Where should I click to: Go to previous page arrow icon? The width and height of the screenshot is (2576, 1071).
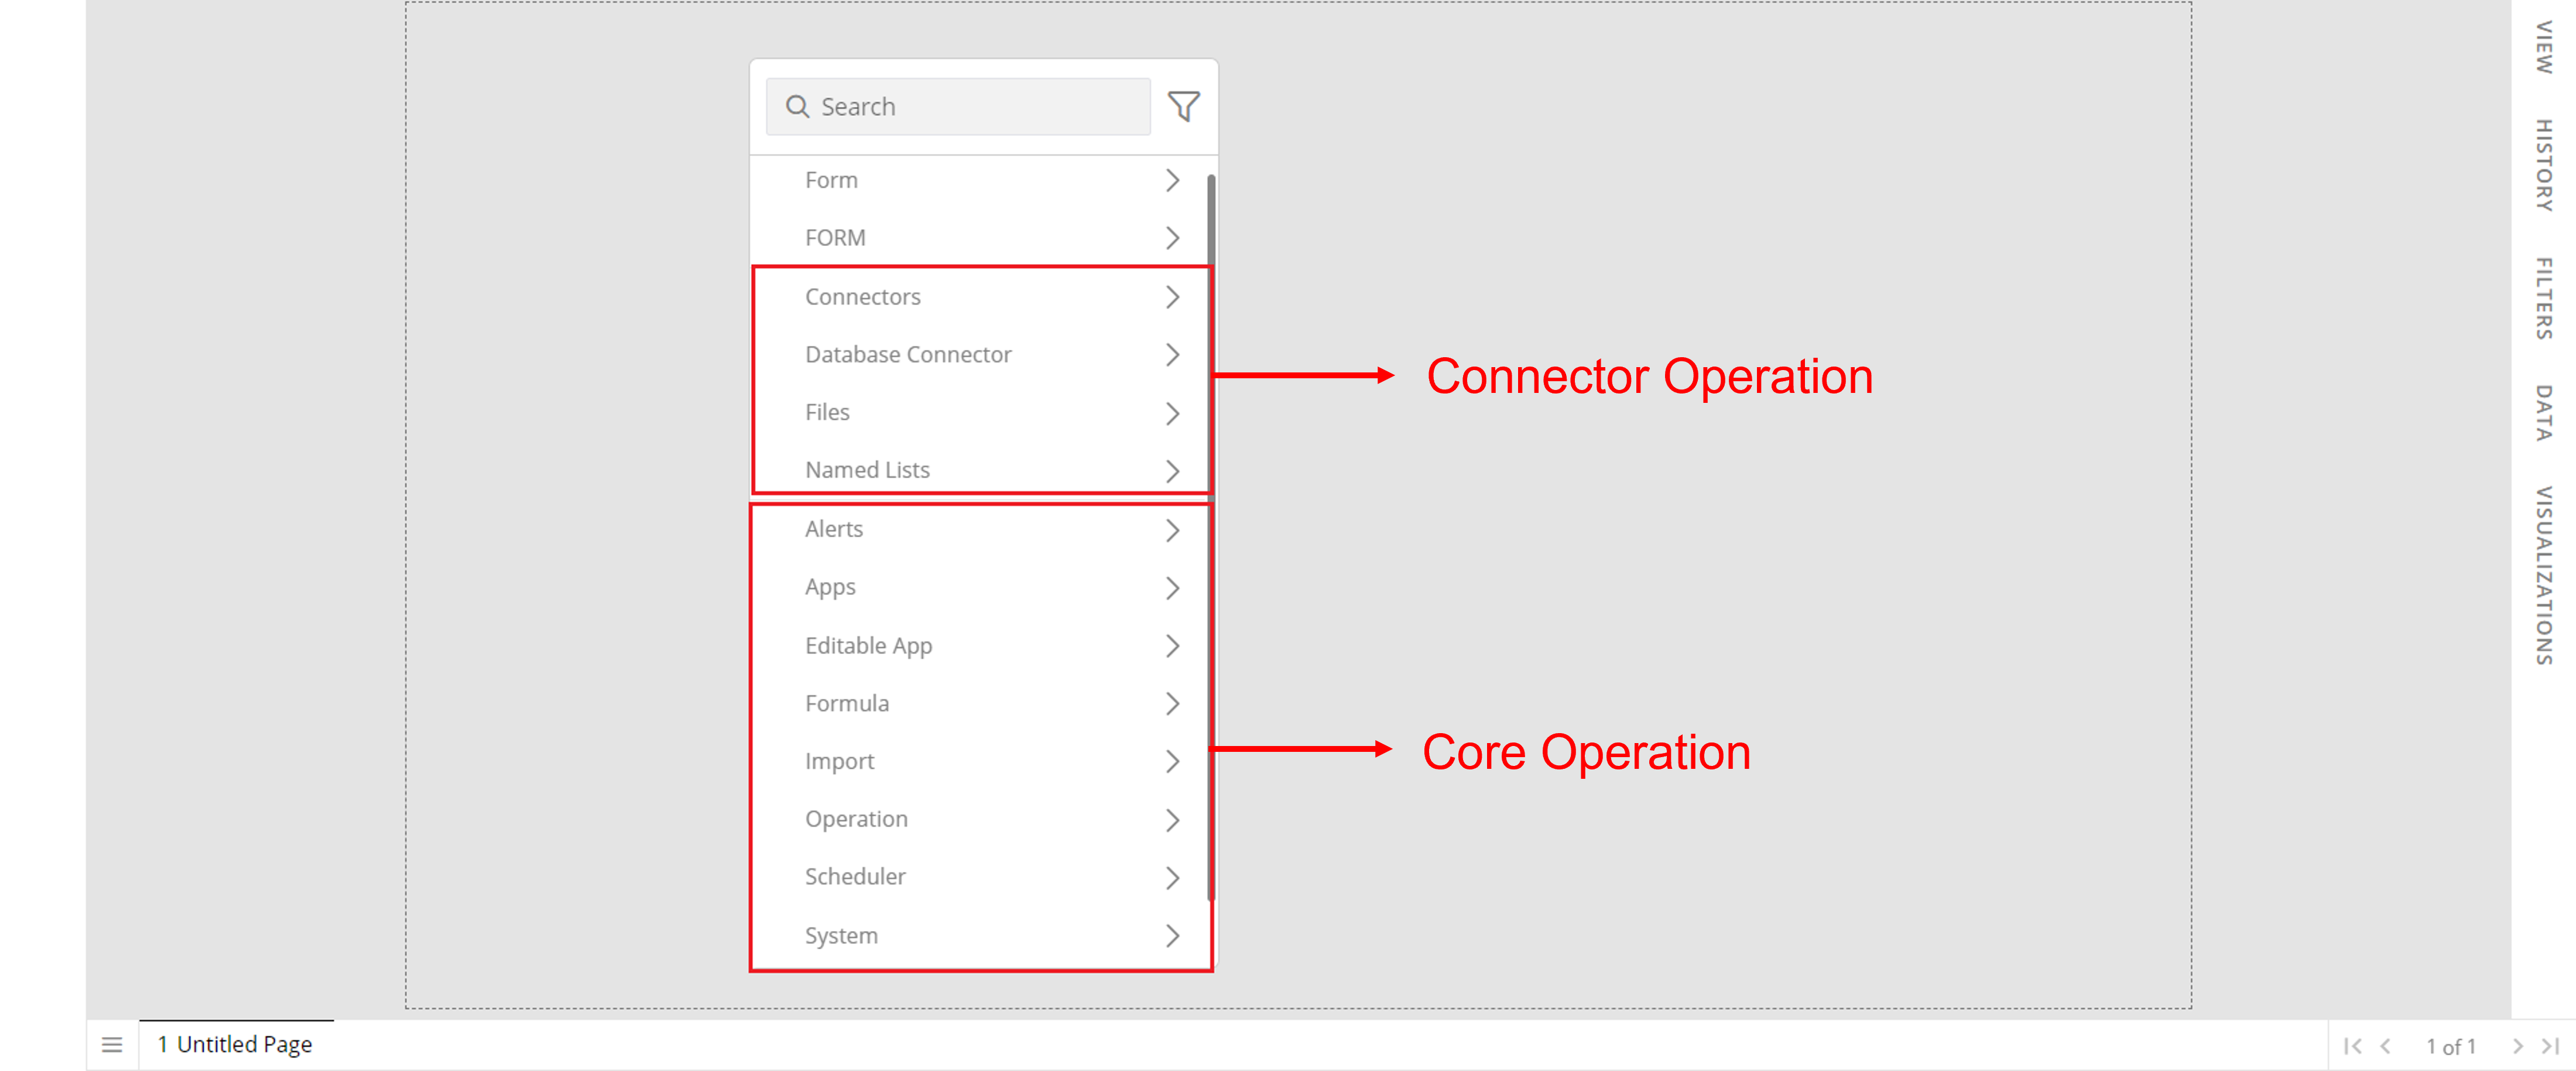click(x=2386, y=1046)
